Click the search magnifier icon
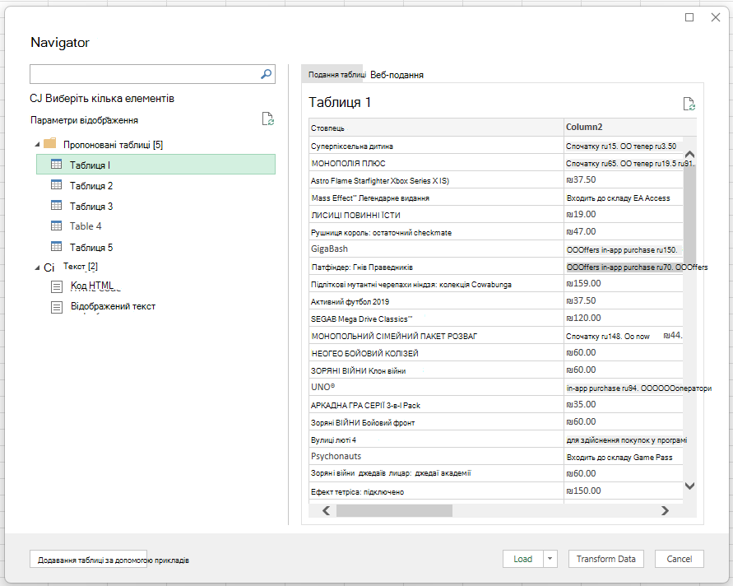The width and height of the screenshot is (733, 586). point(266,74)
